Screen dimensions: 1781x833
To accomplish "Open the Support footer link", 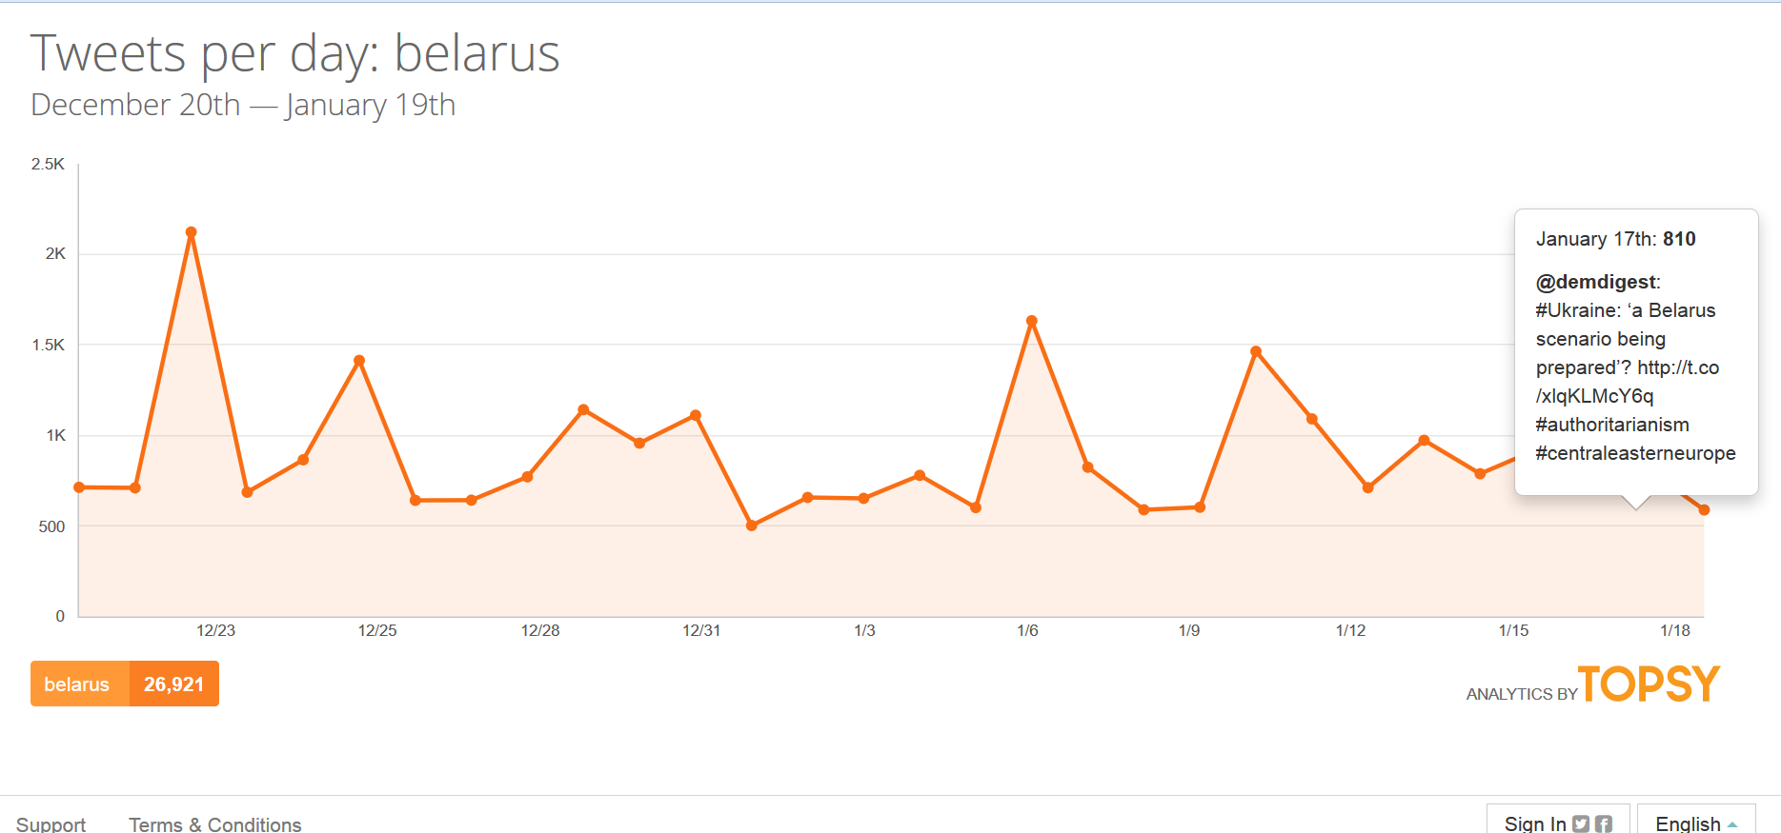I will [51, 824].
